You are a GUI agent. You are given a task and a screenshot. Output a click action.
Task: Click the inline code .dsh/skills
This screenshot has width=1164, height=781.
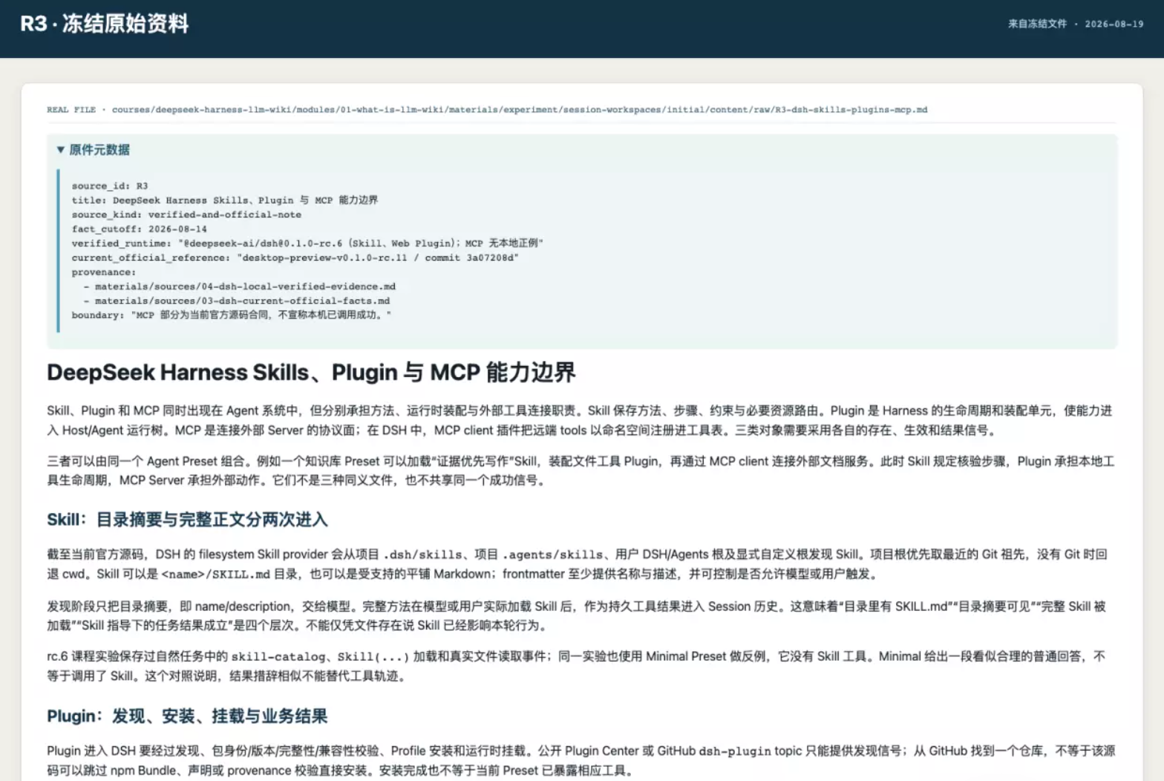click(422, 555)
